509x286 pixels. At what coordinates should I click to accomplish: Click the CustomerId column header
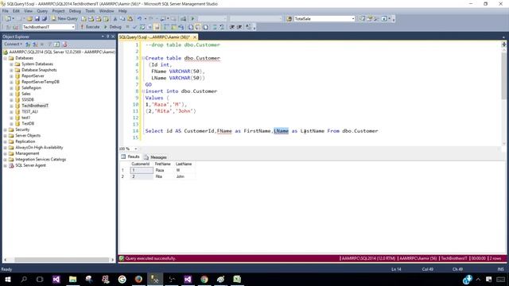pos(141,164)
